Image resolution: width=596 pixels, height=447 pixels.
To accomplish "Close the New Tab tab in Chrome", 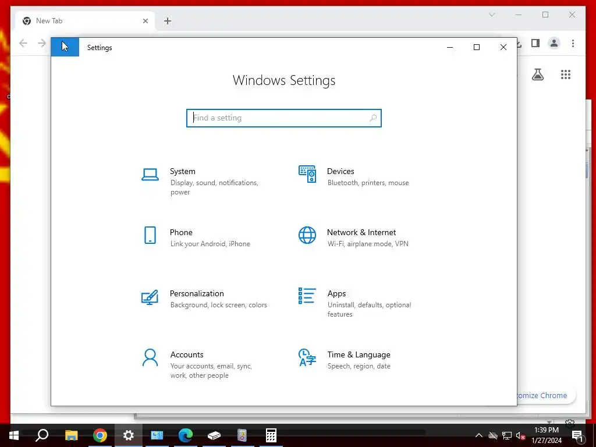I will click(145, 21).
